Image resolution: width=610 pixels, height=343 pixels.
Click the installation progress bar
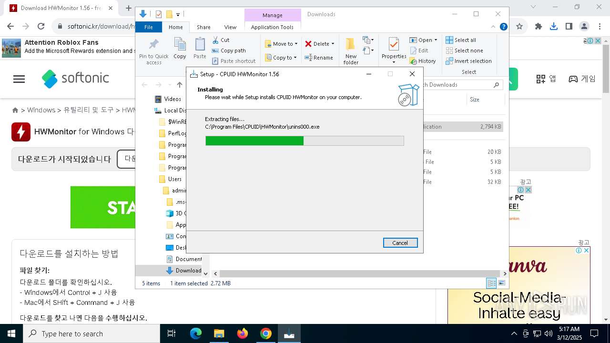coord(305,141)
